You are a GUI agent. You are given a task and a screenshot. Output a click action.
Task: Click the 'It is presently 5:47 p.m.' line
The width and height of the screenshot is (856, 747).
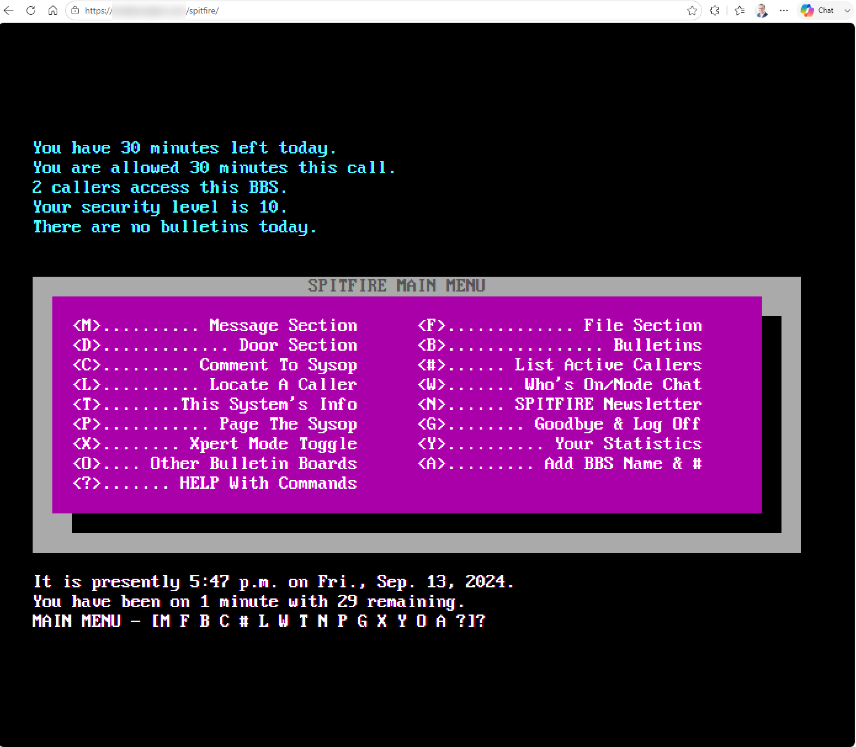(273, 582)
